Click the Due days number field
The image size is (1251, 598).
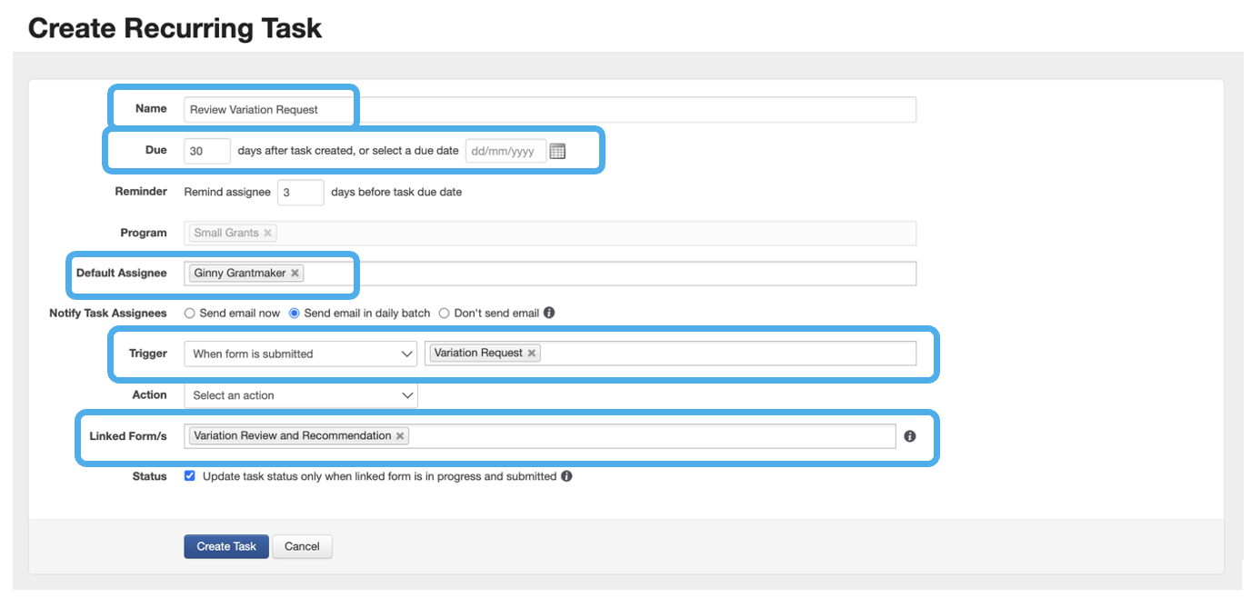pyautogui.click(x=206, y=151)
